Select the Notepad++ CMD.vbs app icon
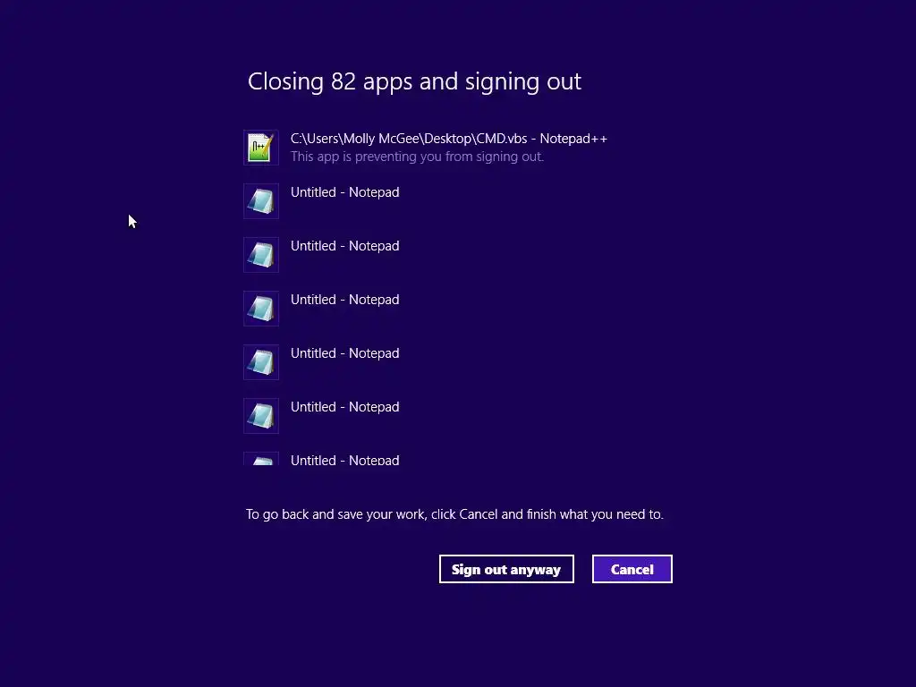916x687 pixels. click(260, 148)
